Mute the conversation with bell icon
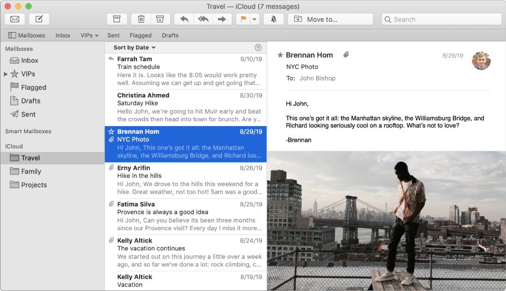The image size is (506, 291). pos(273,19)
